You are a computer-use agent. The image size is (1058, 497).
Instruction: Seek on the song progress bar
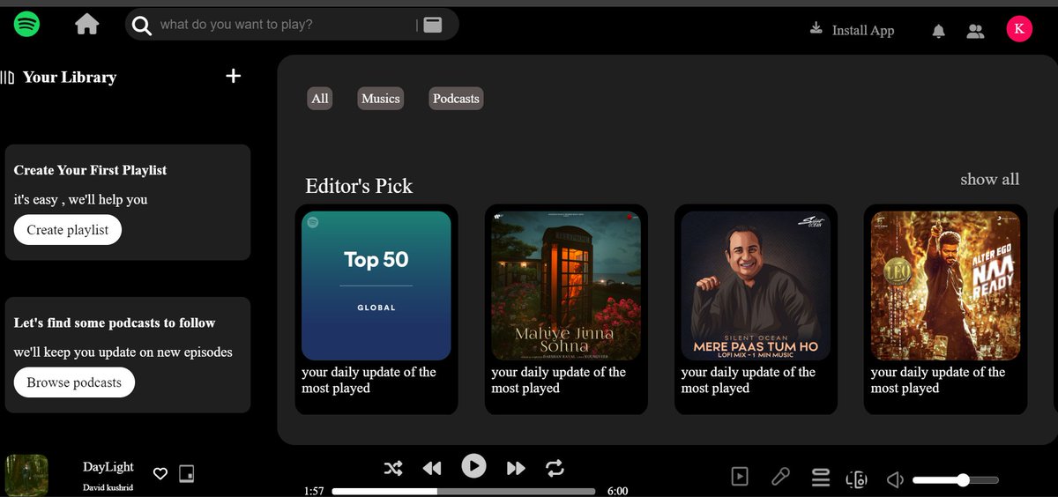pos(464,491)
